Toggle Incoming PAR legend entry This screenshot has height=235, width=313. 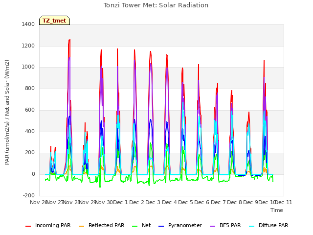(48, 225)
